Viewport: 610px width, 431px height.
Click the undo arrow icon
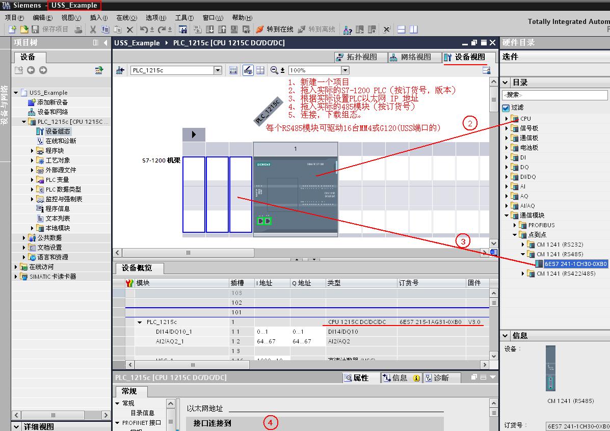144,29
